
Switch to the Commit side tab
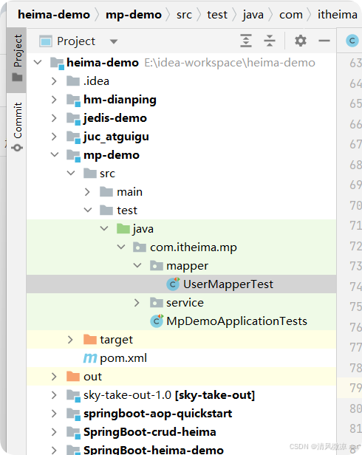(x=18, y=126)
